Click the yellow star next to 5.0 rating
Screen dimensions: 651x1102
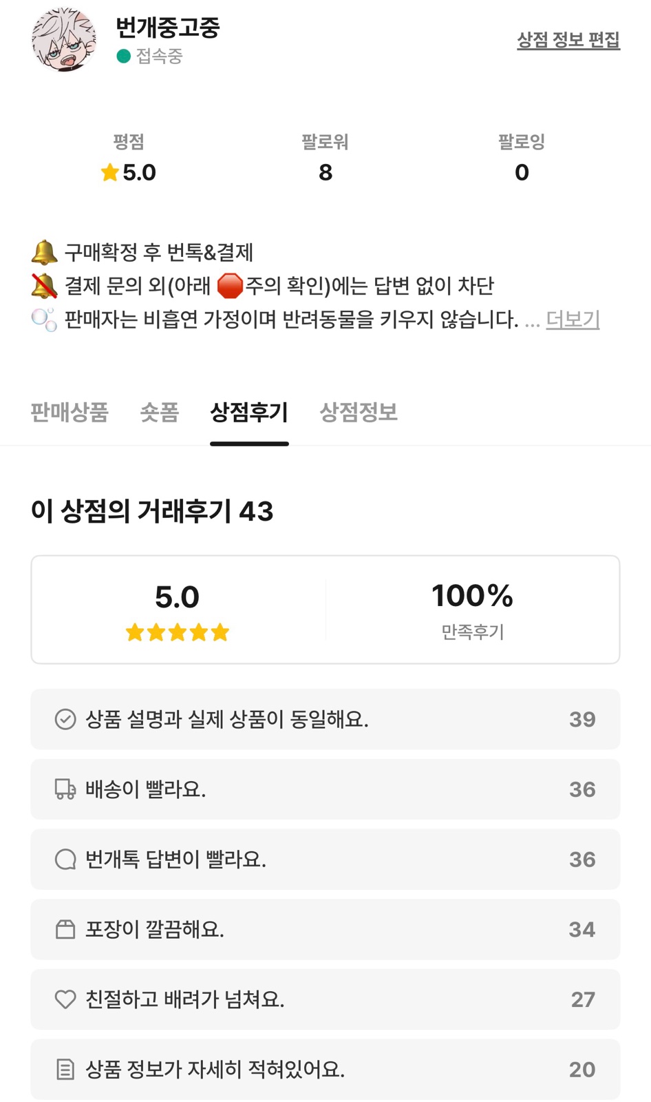(x=110, y=172)
